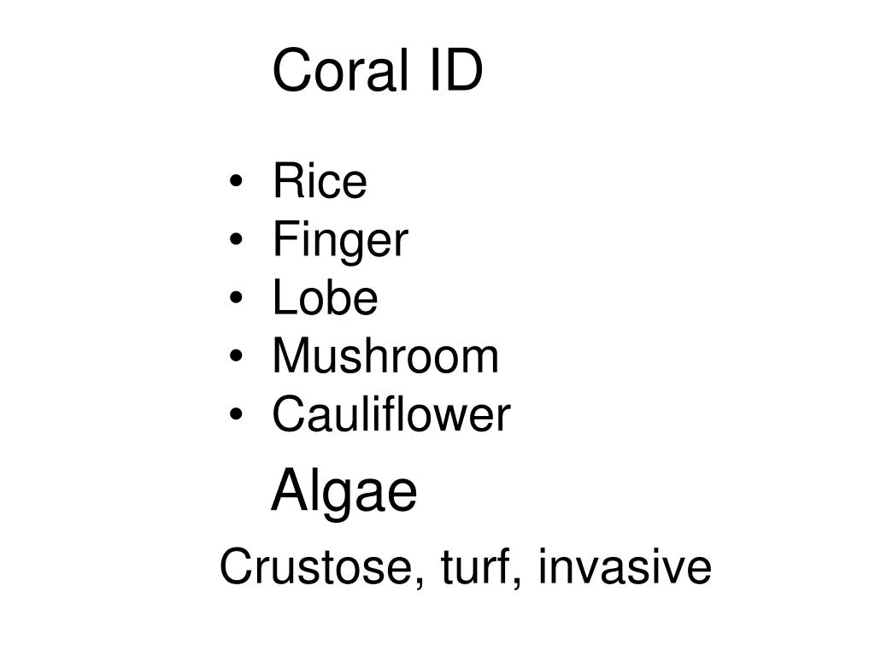Click the bullet point beside Mushroom
Screen dimensions: 875x656
(x=236, y=355)
